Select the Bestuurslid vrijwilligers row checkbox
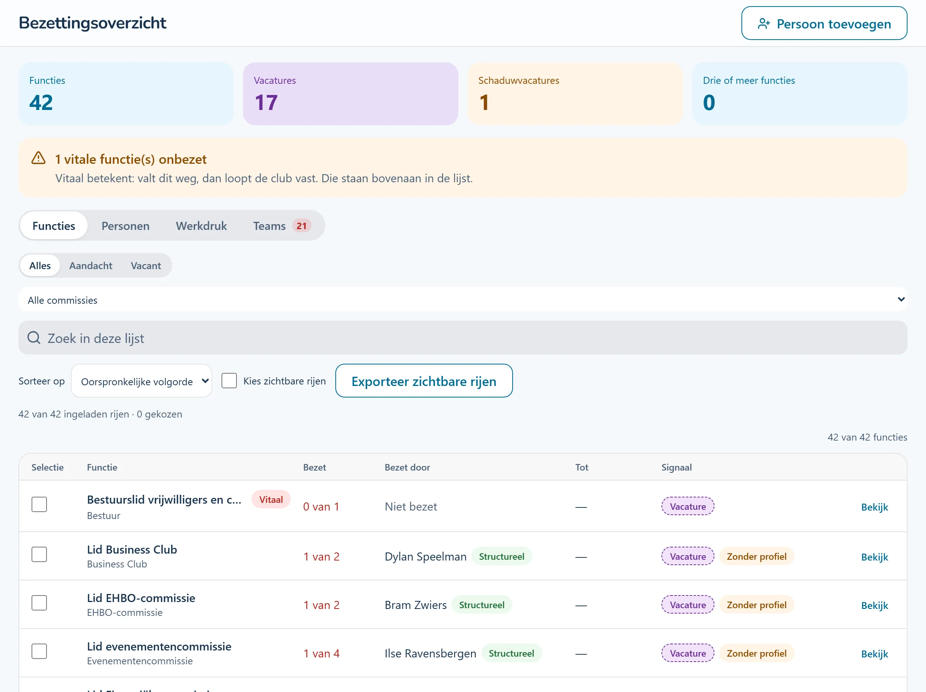 click(39, 504)
